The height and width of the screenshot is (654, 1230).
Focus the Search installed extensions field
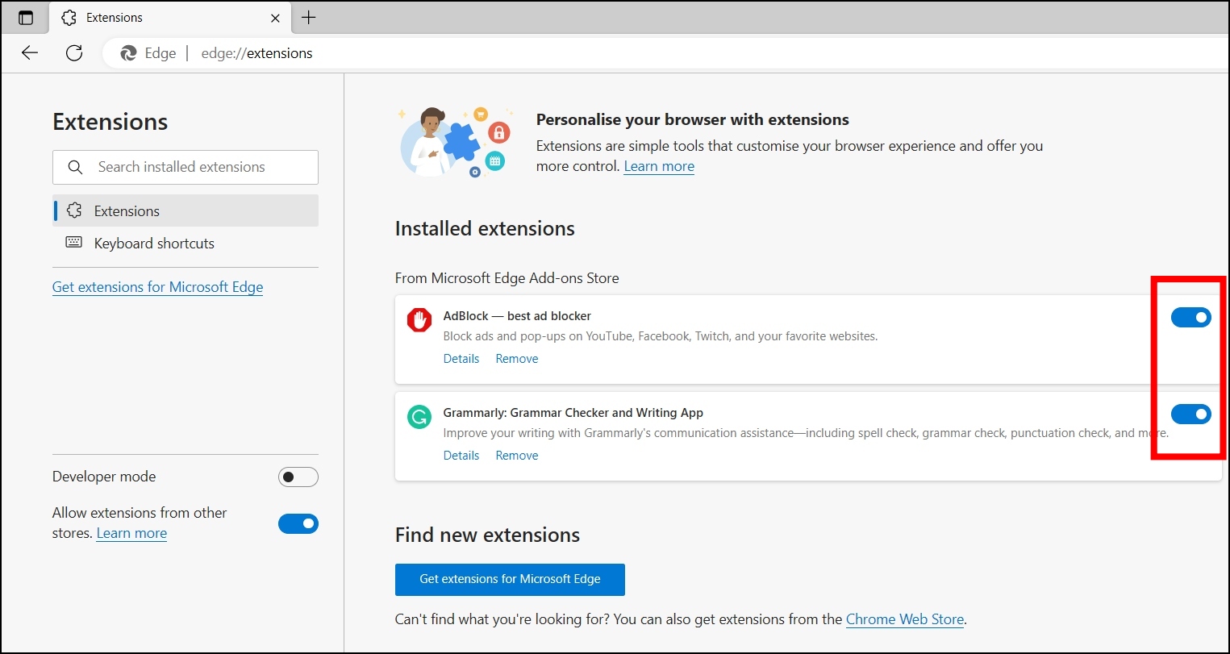point(186,167)
